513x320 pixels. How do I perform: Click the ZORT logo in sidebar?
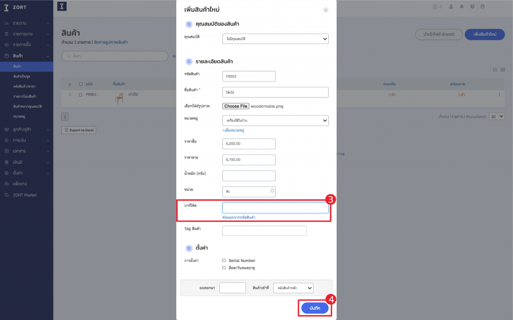[16, 7]
